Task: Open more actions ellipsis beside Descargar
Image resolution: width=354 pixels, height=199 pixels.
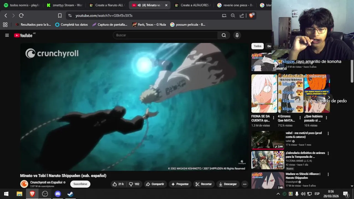Action: click(x=244, y=184)
